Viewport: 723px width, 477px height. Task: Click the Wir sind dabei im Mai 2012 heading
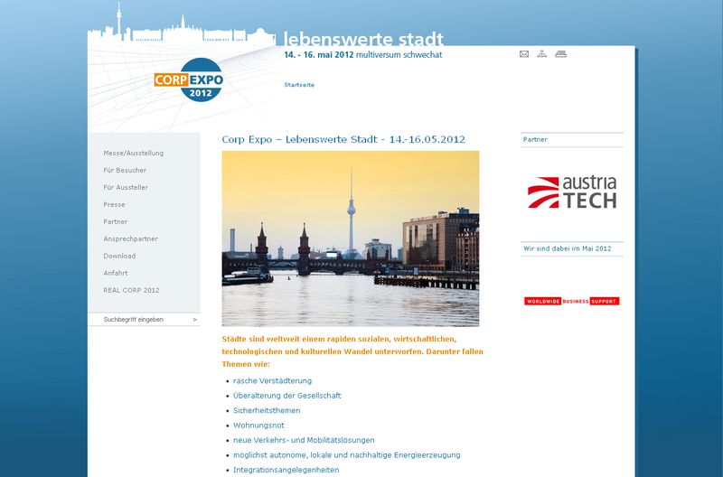[x=567, y=248]
